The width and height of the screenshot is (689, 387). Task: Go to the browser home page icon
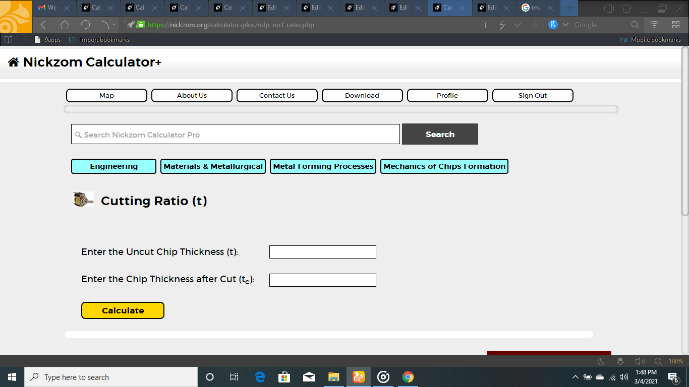click(65, 25)
